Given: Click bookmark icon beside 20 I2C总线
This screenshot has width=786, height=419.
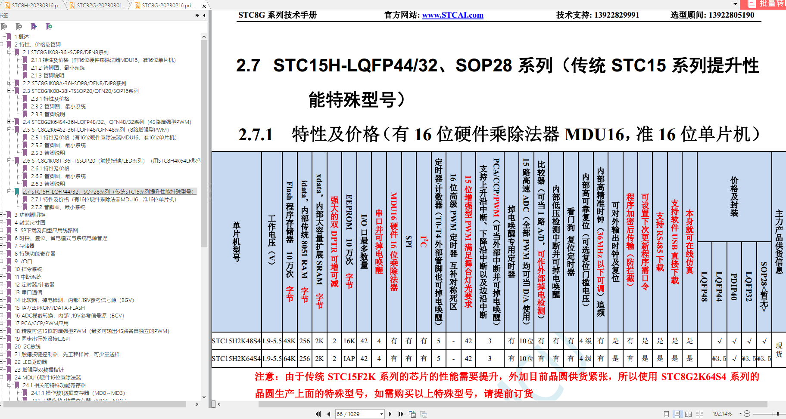Looking at the screenshot, I should pyautogui.click(x=9, y=347).
